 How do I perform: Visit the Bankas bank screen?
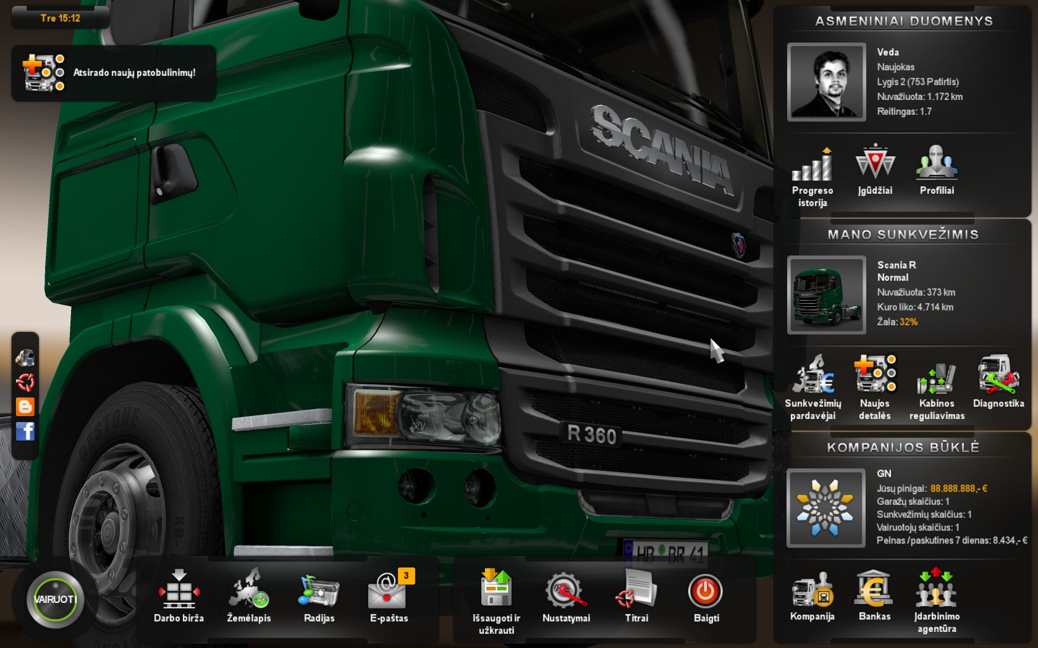874,596
